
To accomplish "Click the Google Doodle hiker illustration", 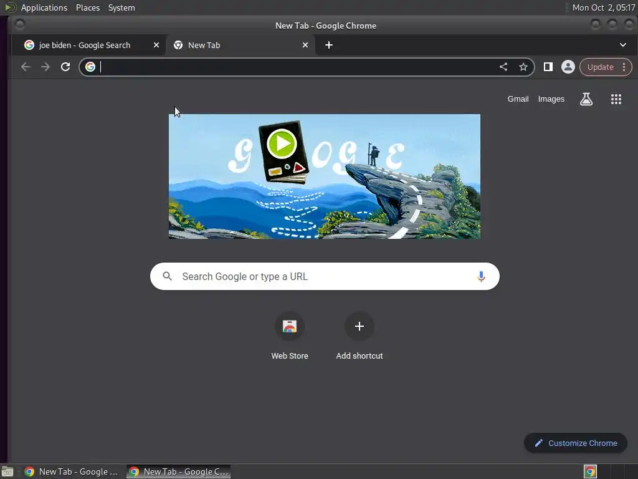I will click(x=373, y=155).
